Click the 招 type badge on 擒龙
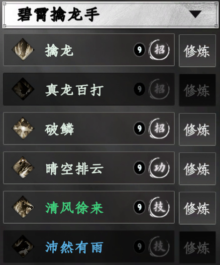Image resolution: width=220 pixels, height=265 pixels. (159, 50)
